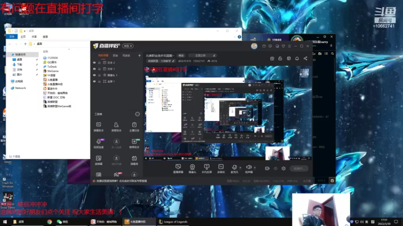Open notification bell in streaming app
Viewport: 403px width, 226px height.
click(x=297, y=58)
